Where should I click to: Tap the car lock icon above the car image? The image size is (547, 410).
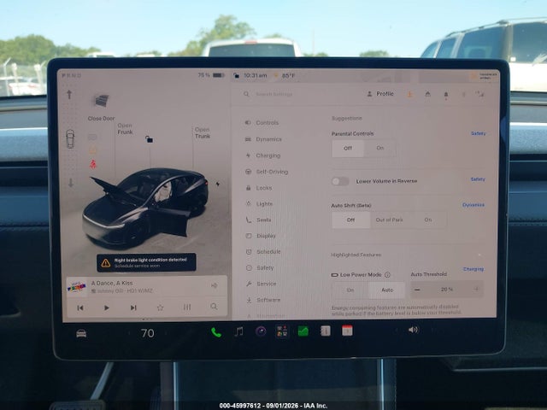point(149,139)
